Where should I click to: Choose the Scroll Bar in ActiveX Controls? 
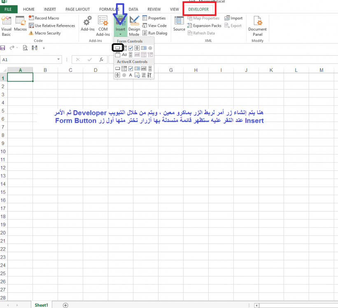pyautogui.click(x=150, y=69)
